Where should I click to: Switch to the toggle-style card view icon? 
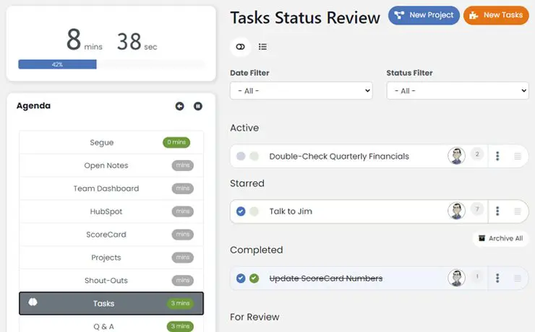241,47
